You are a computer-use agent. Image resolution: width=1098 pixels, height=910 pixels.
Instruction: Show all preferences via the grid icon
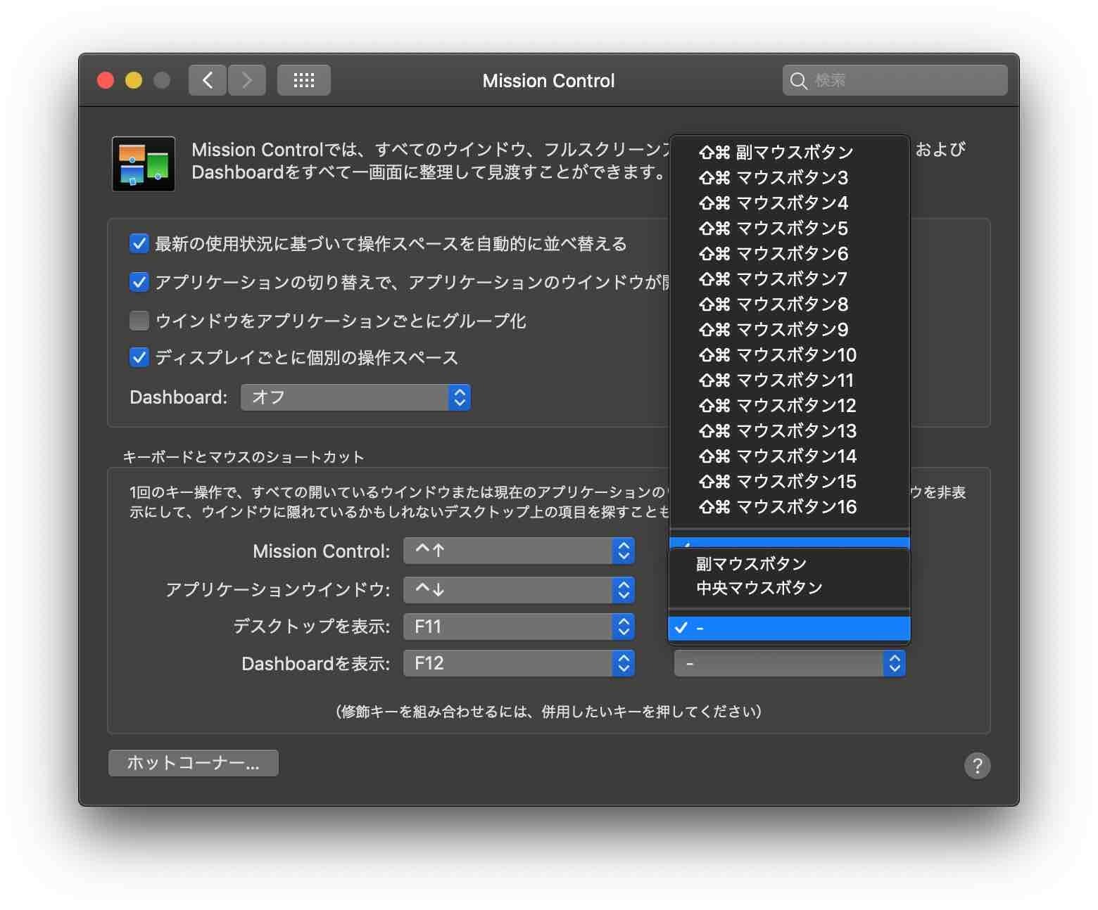(304, 80)
